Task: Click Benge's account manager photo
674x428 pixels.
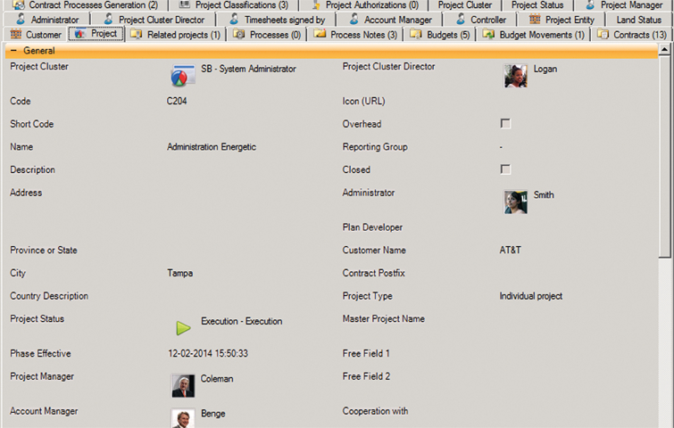Action: (x=182, y=417)
